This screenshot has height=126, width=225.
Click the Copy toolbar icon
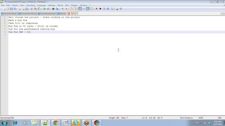[36, 9]
